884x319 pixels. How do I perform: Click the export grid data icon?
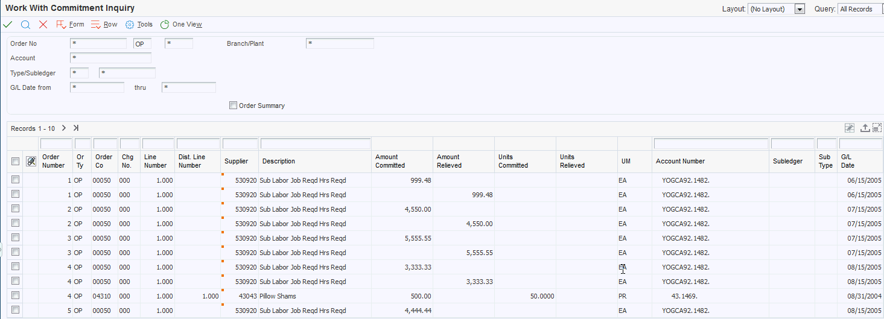pyautogui.click(x=865, y=128)
